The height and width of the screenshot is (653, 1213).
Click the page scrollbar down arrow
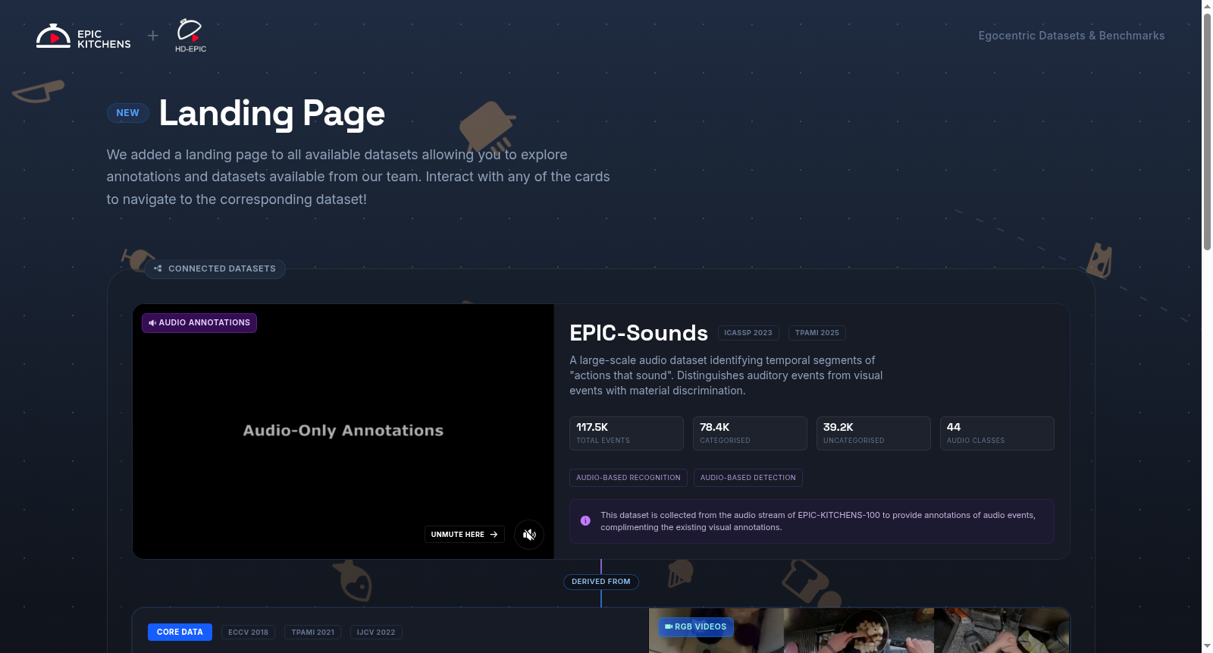[1207, 646]
